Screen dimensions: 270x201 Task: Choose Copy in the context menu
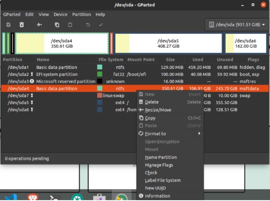(x=170, y=118)
